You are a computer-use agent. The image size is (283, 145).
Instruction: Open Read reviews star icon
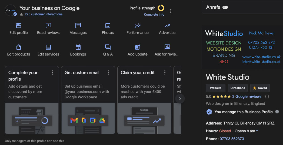pyautogui.click(x=48, y=26)
